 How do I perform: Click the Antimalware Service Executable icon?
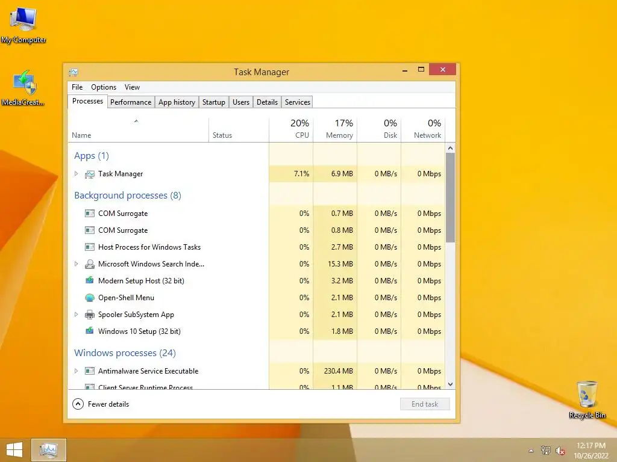(x=90, y=371)
